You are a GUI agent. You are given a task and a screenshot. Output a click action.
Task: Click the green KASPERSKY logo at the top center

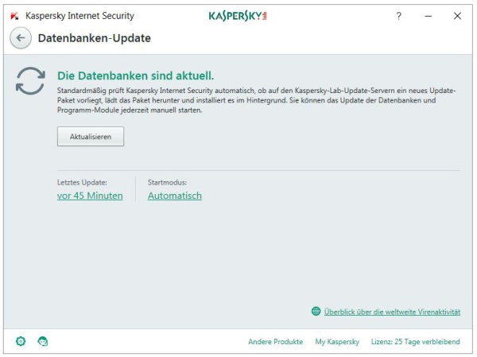pyautogui.click(x=238, y=16)
